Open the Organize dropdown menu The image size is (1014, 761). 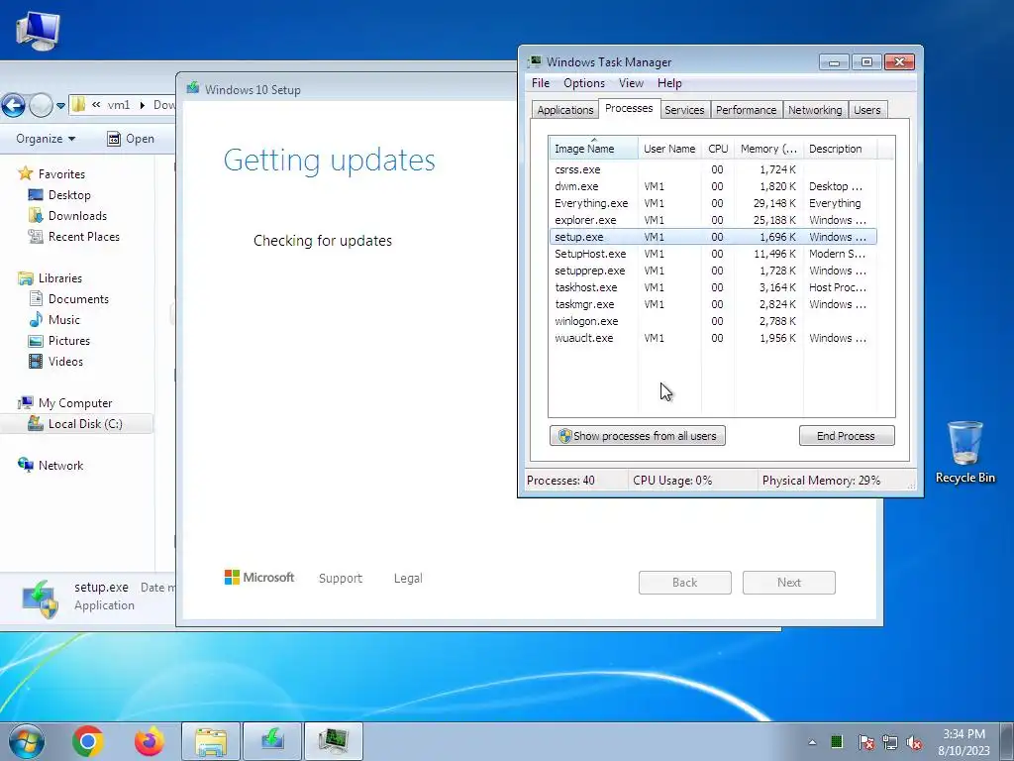coord(46,139)
